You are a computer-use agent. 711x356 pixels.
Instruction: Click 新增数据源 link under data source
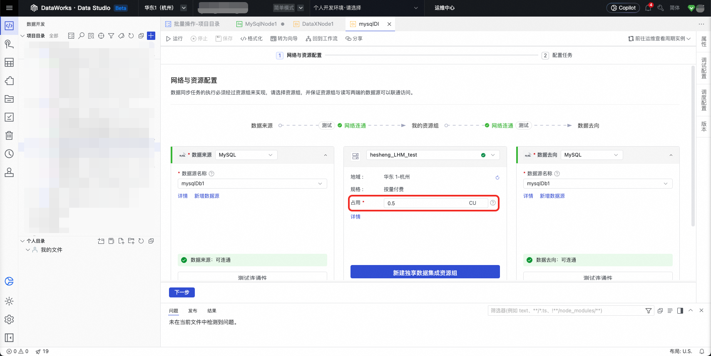207,196
